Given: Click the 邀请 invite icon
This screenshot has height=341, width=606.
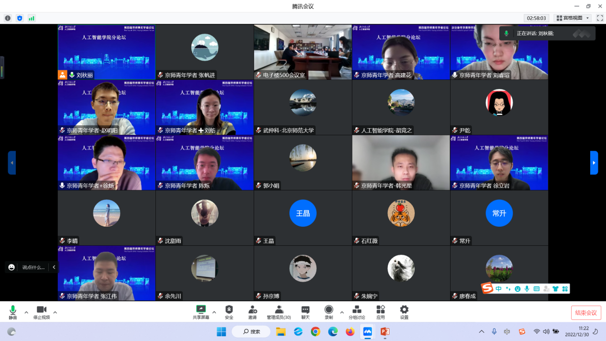Looking at the screenshot, I should pyautogui.click(x=252, y=312).
